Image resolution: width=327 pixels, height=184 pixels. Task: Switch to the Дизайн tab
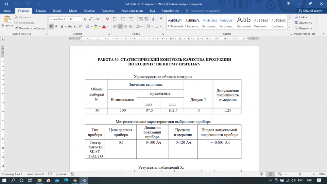pyautogui.click(x=57, y=11)
